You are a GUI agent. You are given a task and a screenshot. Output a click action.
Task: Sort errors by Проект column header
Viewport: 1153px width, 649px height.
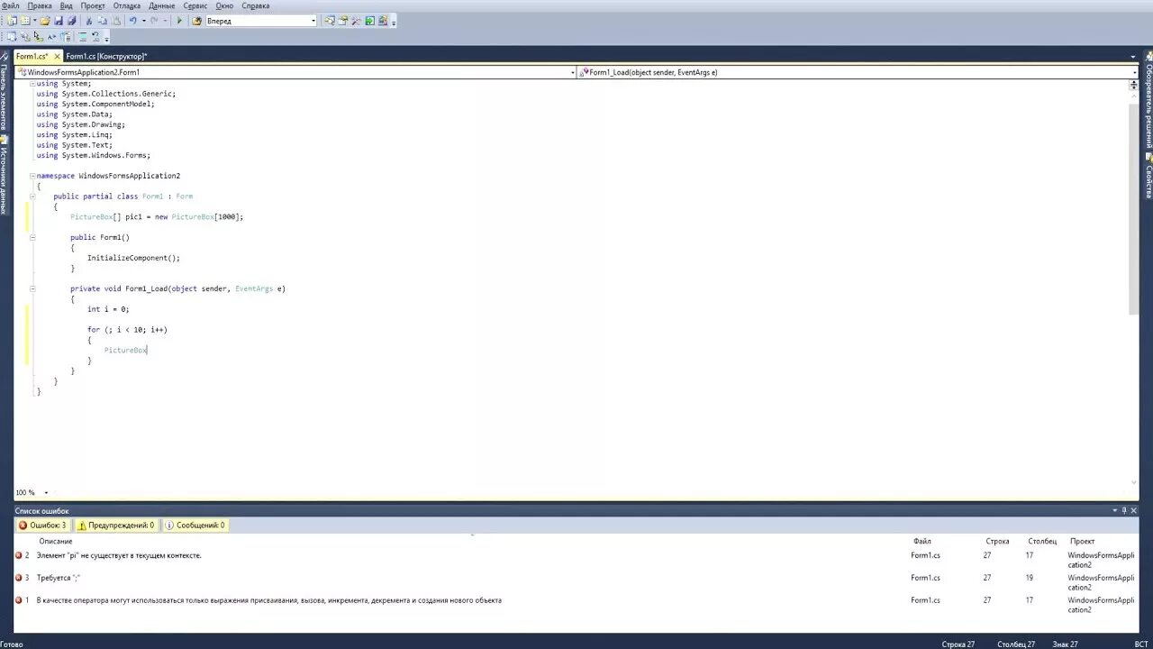[1082, 541]
